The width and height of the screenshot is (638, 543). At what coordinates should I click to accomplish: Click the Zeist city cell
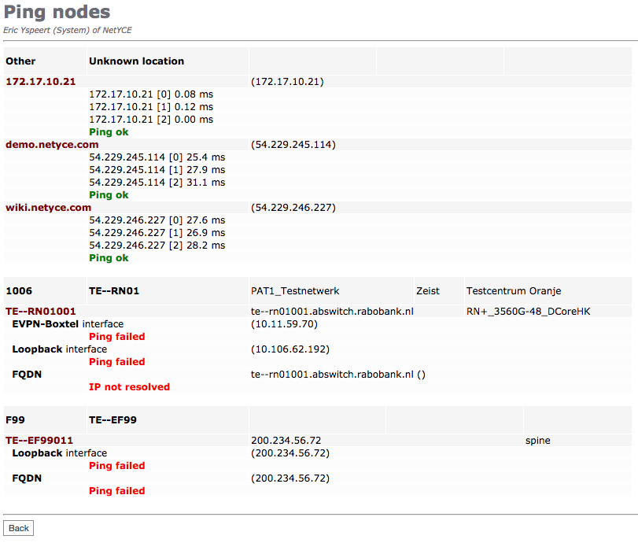(428, 291)
